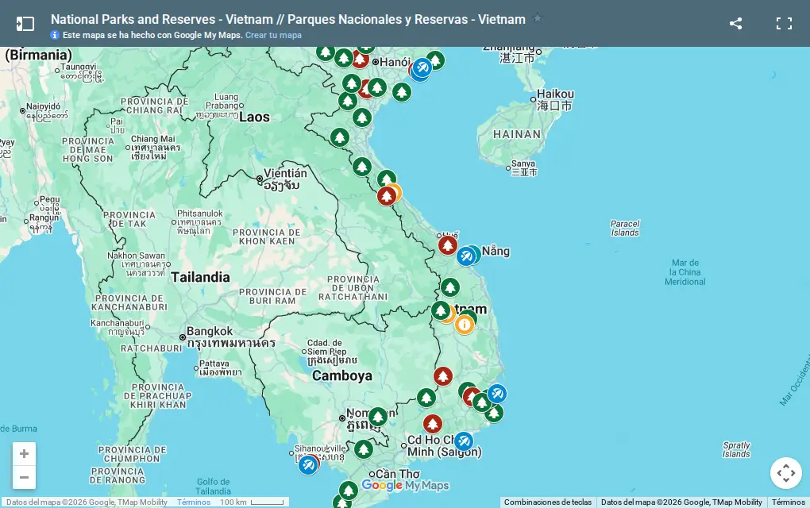This screenshot has height=508, width=810.
Task: Open the map camera controls button
Action: point(785,473)
